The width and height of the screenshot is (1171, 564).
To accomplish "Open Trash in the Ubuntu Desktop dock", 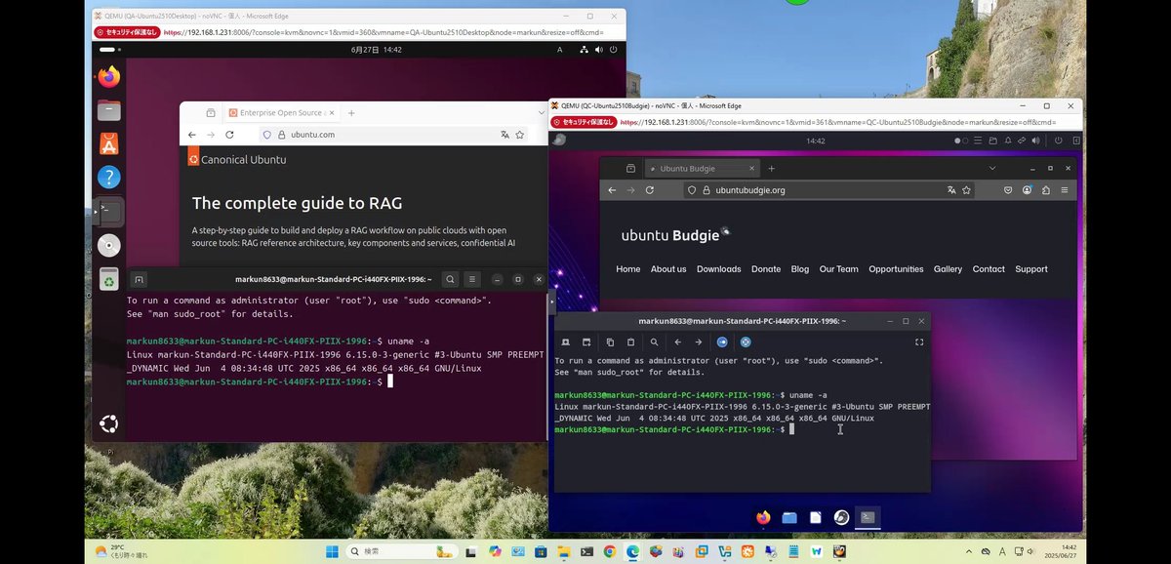I will [108, 279].
